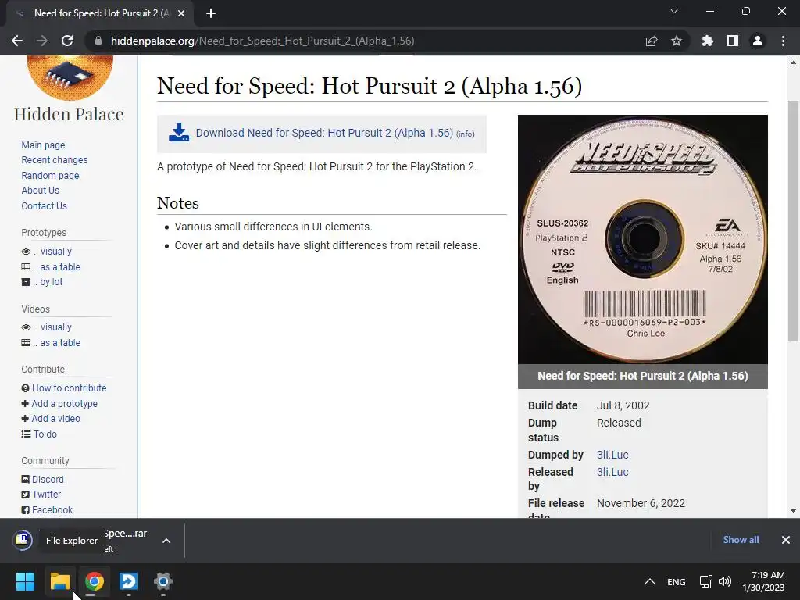The width and height of the screenshot is (800, 600).
Task: Open Settings gear on the taskbar
Action: pyautogui.click(x=163, y=581)
